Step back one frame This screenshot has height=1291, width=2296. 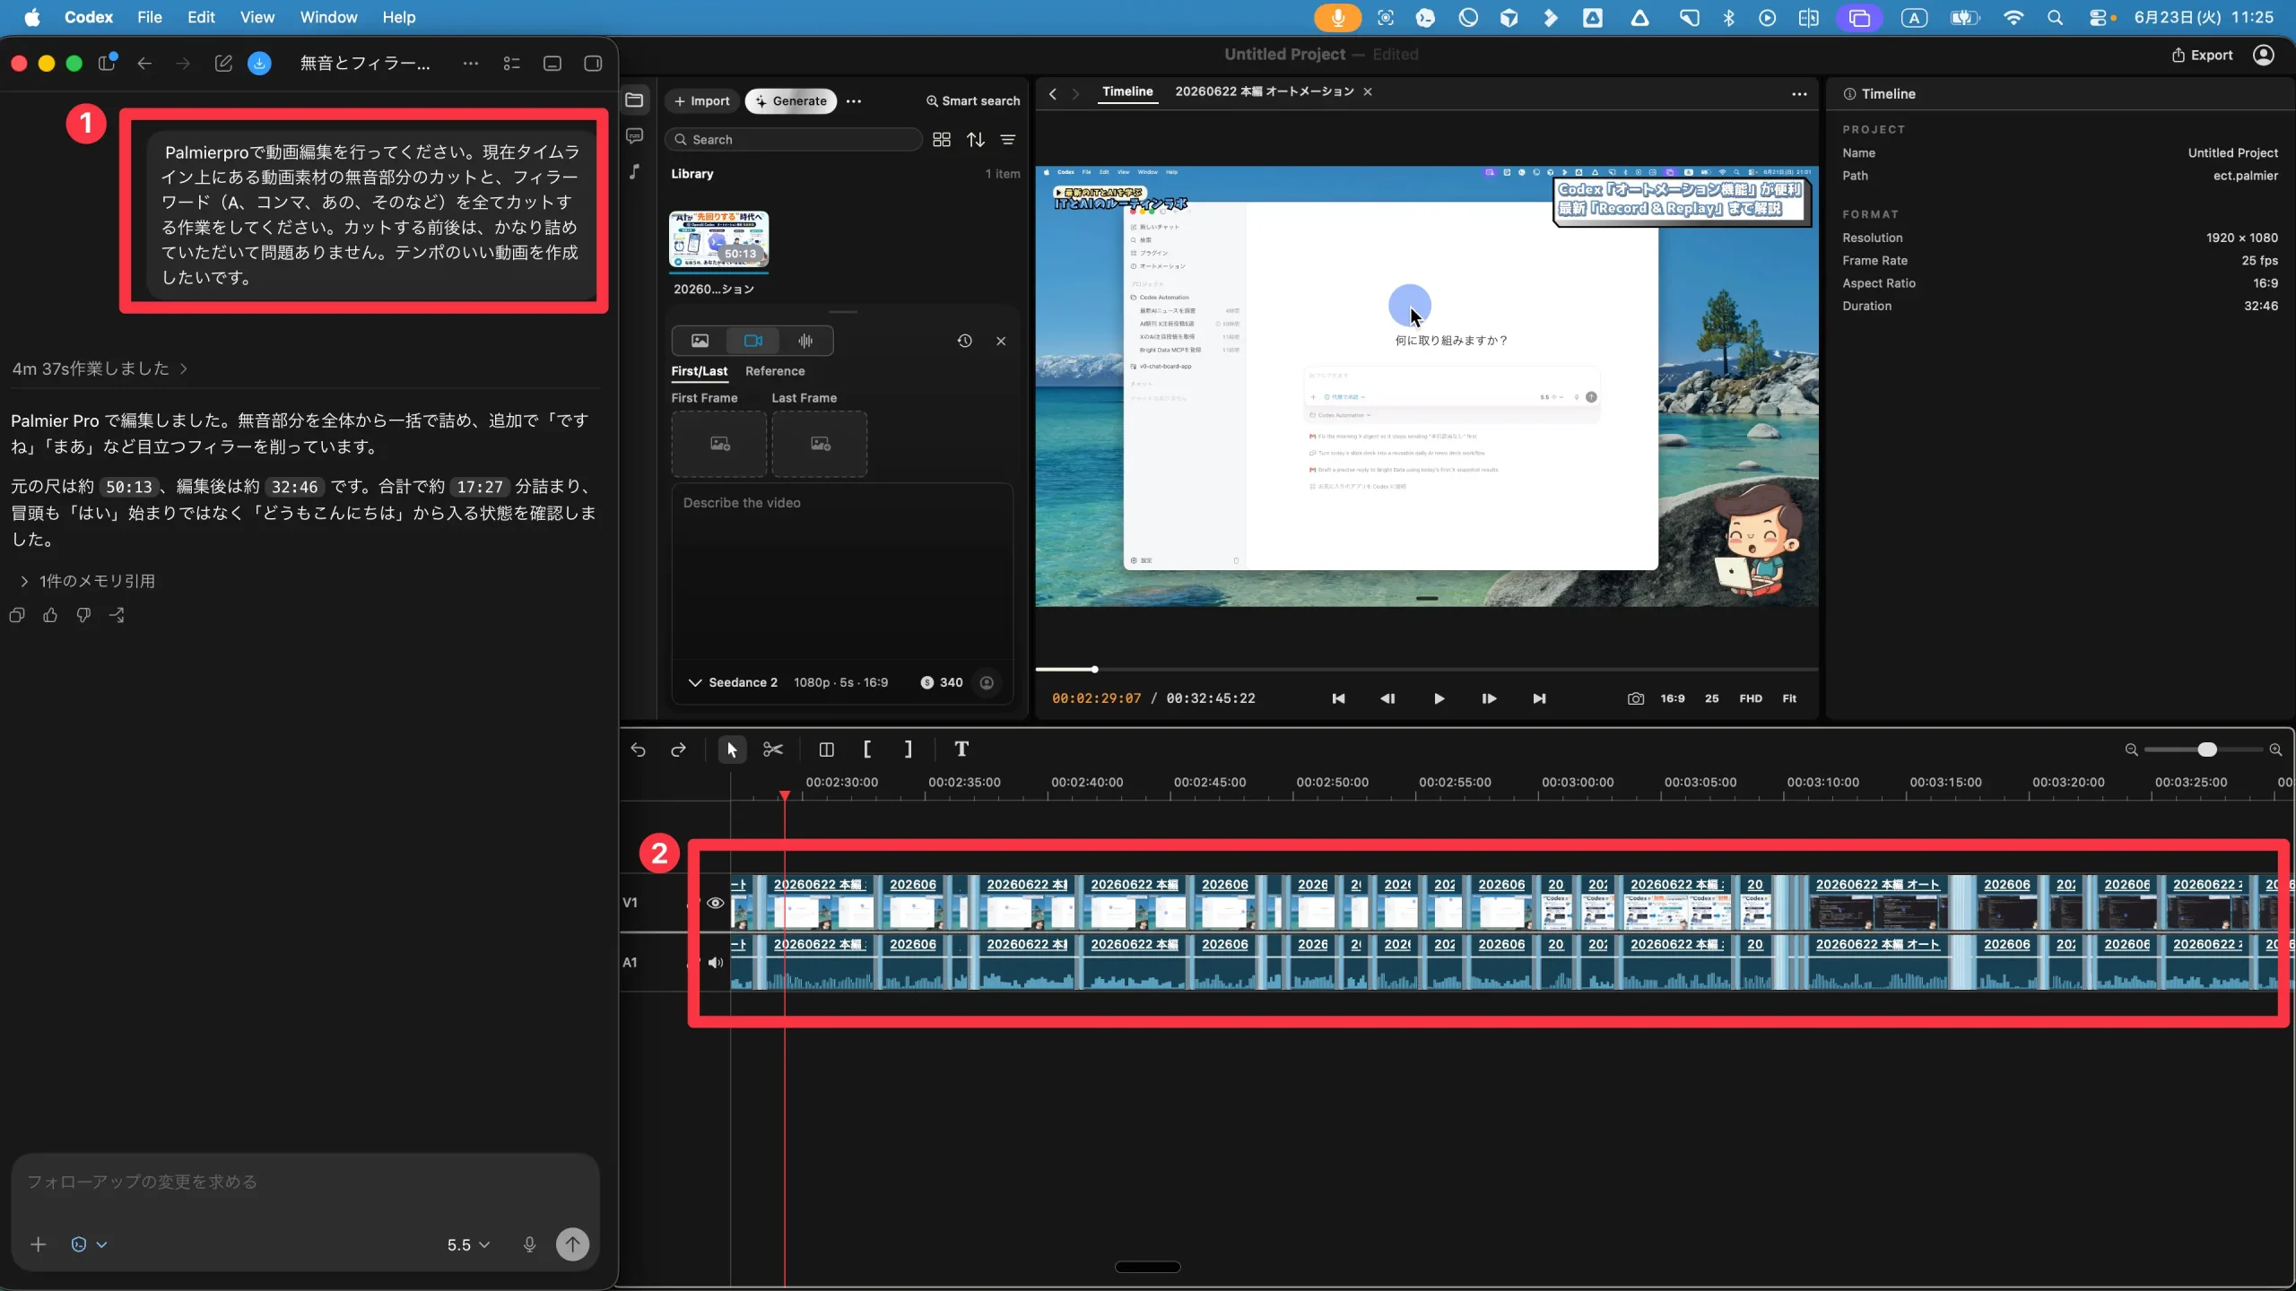pos(1387,698)
